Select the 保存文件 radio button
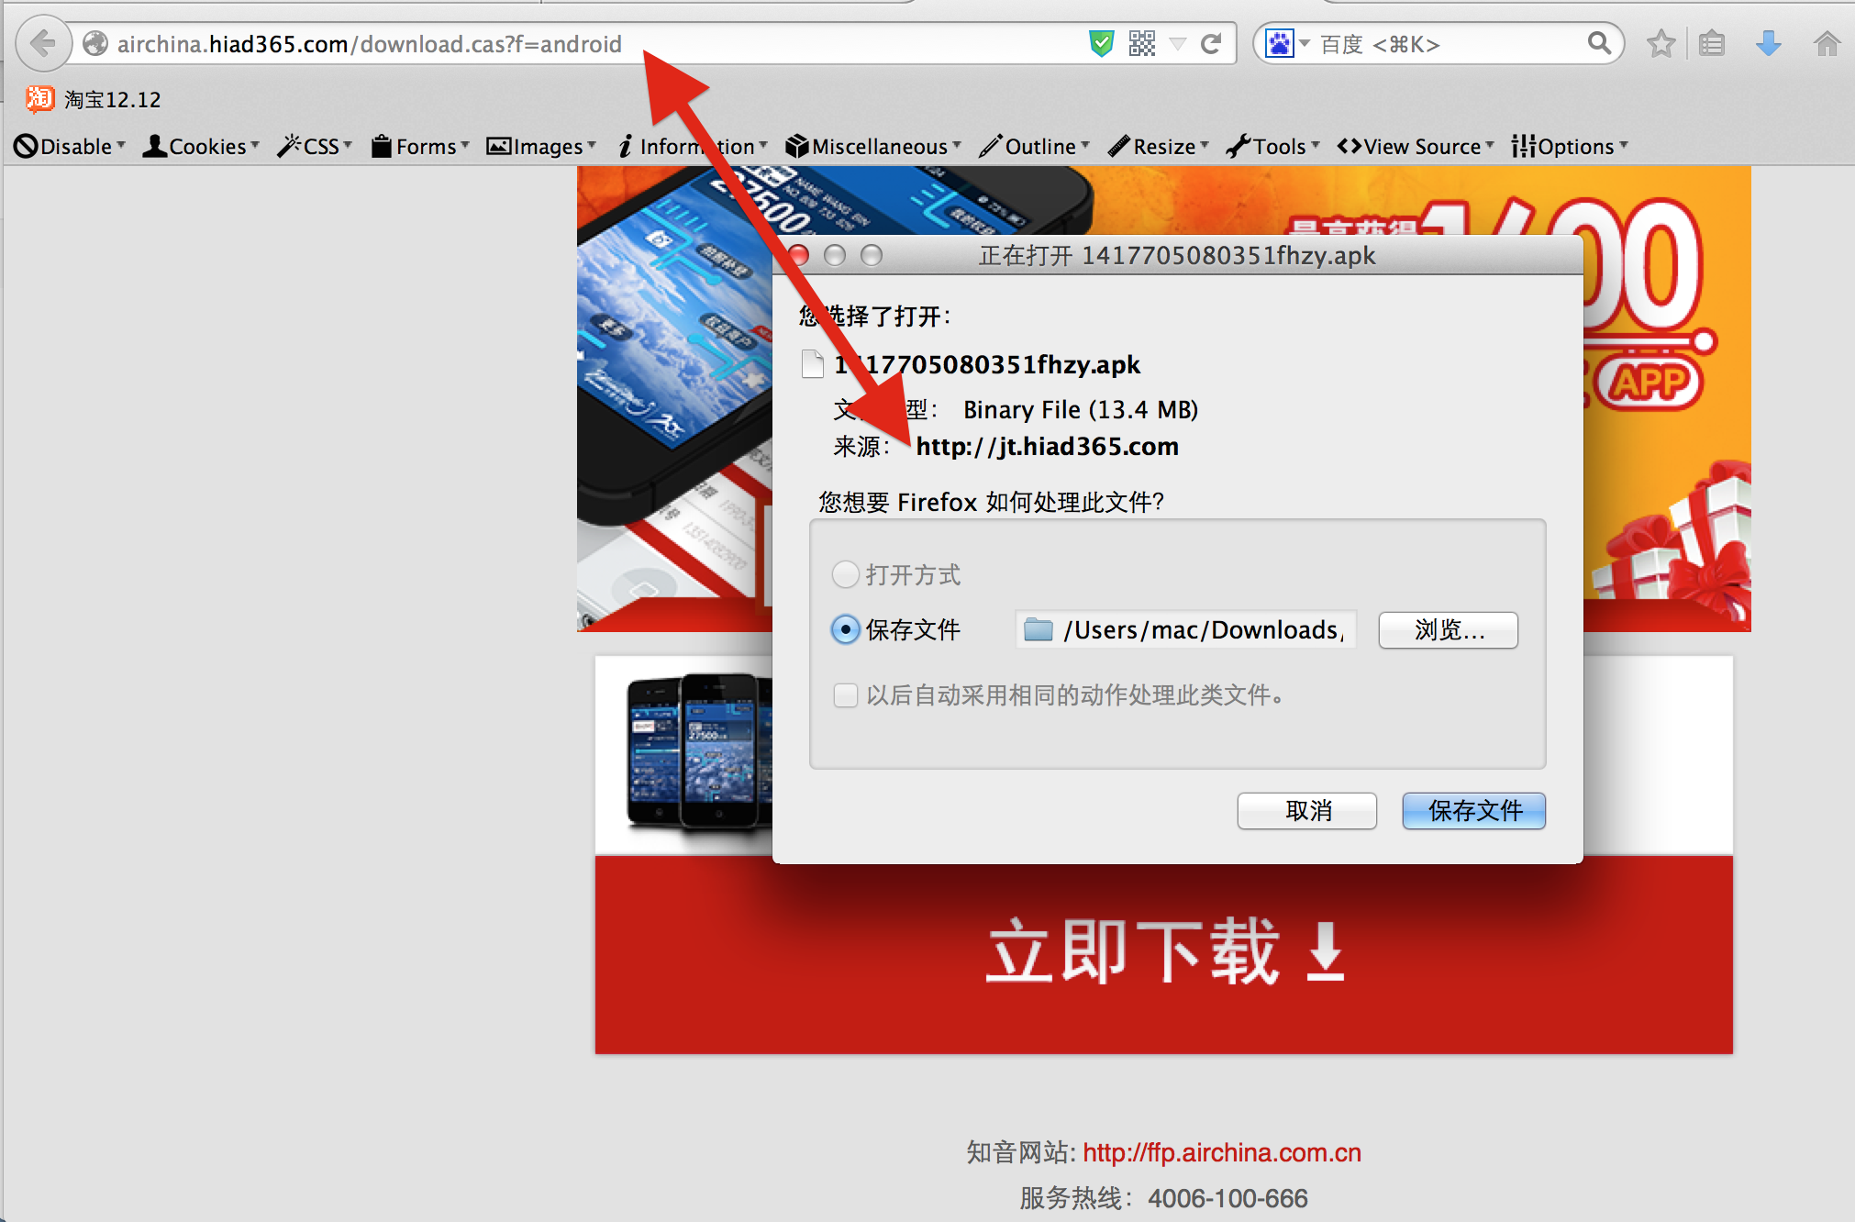 click(845, 629)
